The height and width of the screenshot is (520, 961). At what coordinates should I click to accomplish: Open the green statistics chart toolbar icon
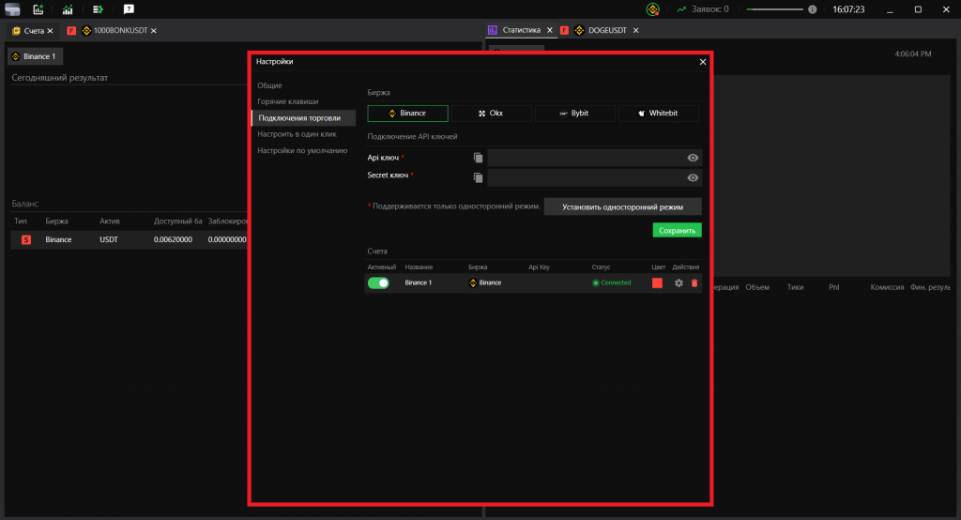68,9
